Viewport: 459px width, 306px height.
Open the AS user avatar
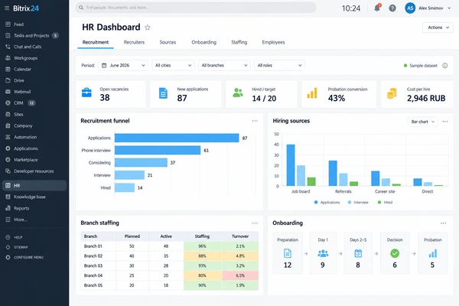pyautogui.click(x=410, y=8)
